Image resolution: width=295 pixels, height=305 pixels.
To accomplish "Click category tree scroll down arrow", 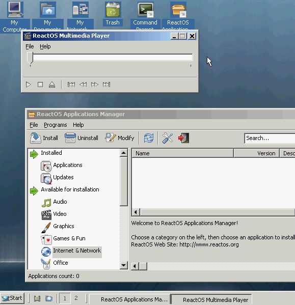I will click(124, 265).
